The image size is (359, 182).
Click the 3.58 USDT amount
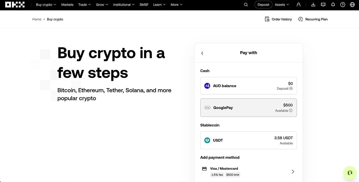(283, 138)
